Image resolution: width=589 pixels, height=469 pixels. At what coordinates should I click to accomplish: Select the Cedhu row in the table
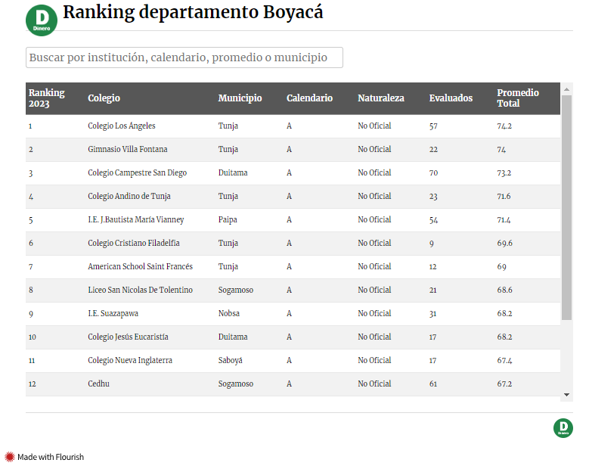pyautogui.click(x=99, y=384)
